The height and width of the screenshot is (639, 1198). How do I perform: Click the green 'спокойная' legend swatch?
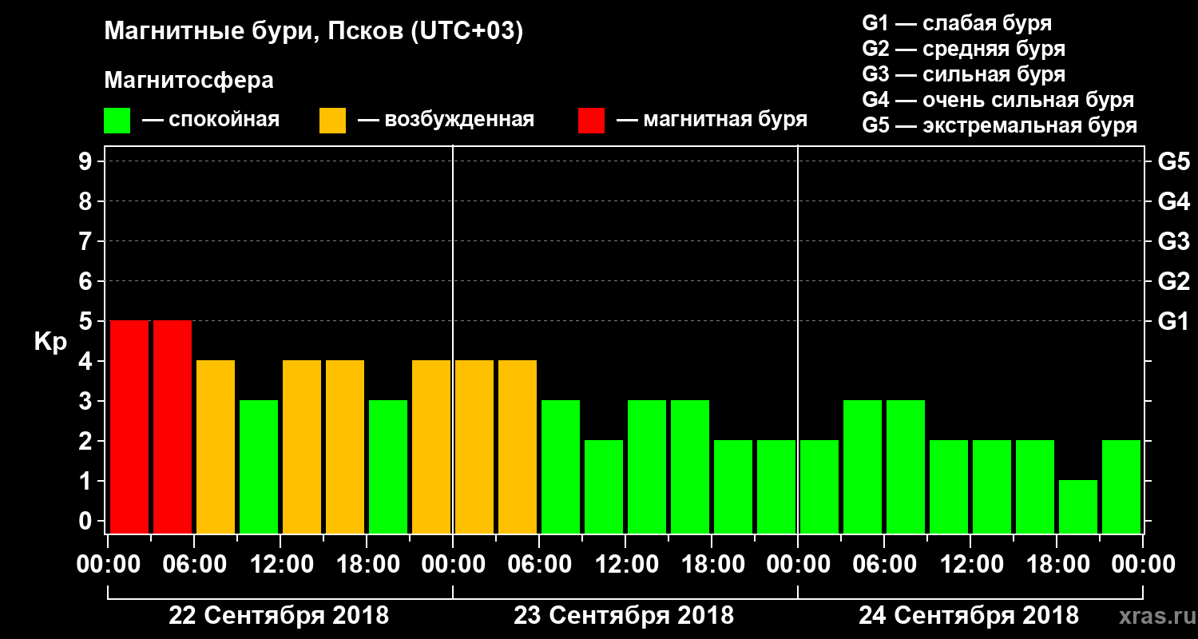coord(117,121)
